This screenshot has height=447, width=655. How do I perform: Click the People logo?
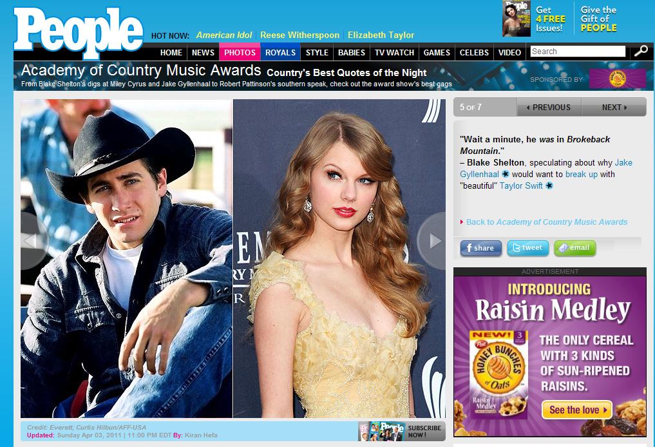(x=79, y=32)
